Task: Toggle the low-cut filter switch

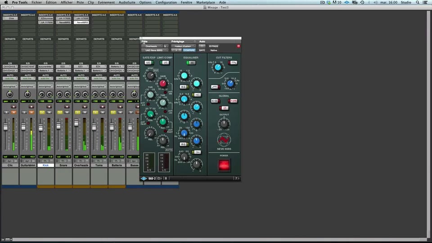Action: point(215,87)
